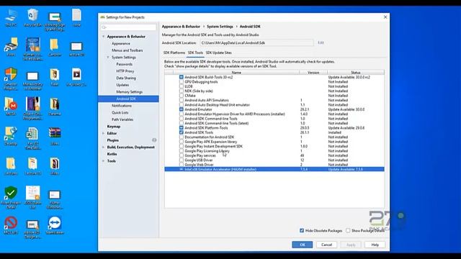
Task: Open the TeamViewer desktop shortcut
Action: tap(55, 223)
